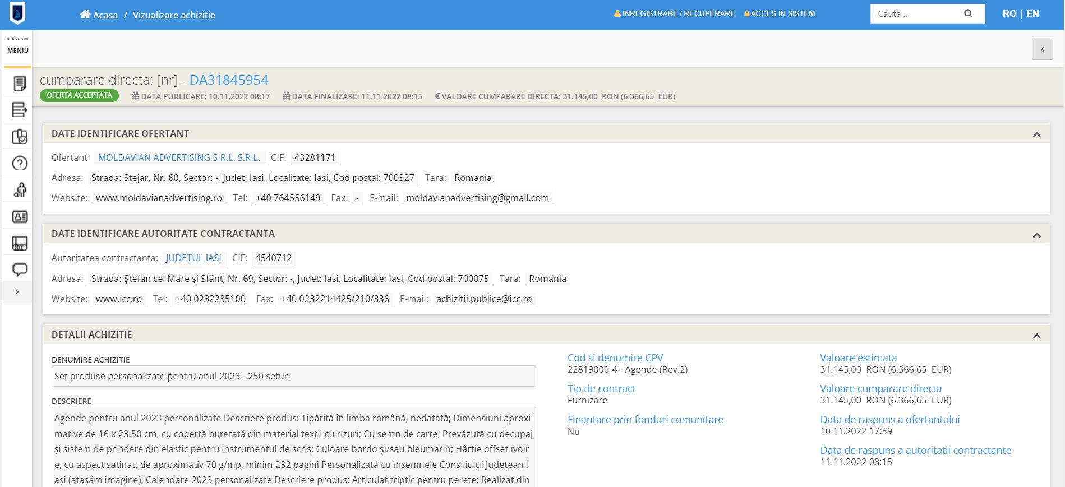Click email achizitii.publice@icc.ro
This screenshot has width=1065, height=487.
coord(484,299)
